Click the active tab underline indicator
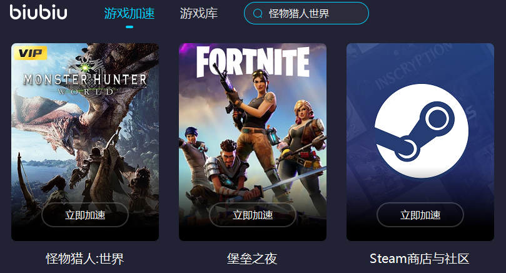The image size is (506, 273). (129, 27)
